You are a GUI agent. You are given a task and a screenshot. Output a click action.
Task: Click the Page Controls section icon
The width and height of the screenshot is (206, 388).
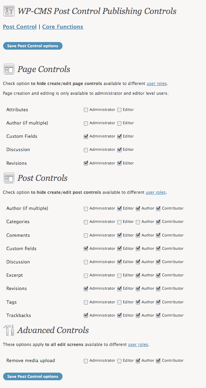click(x=9, y=69)
